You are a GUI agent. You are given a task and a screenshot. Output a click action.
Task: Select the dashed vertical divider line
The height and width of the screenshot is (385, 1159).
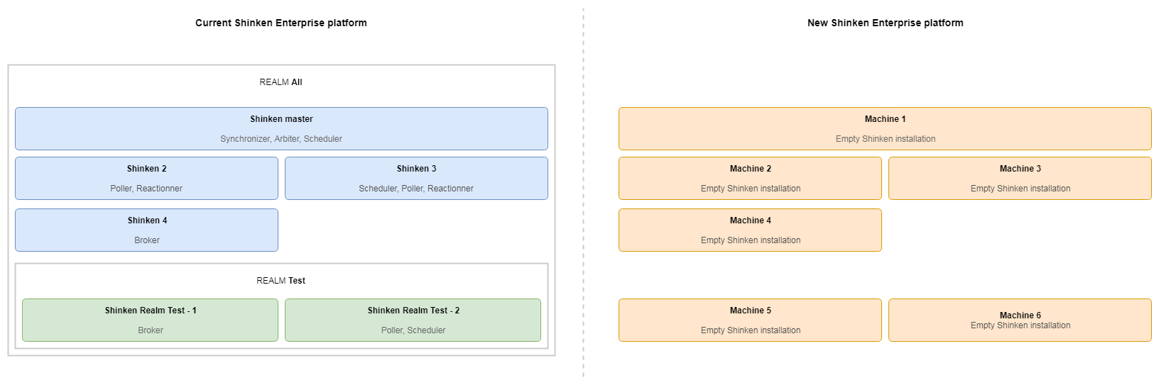pos(583,191)
